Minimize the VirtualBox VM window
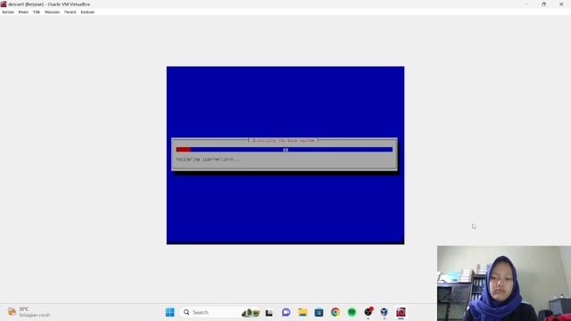The width and height of the screenshot is (571, 321). [x=526, y=4]
